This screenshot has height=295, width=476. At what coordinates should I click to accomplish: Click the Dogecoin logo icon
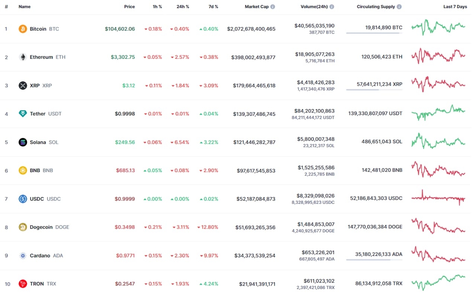coord(23,227)
